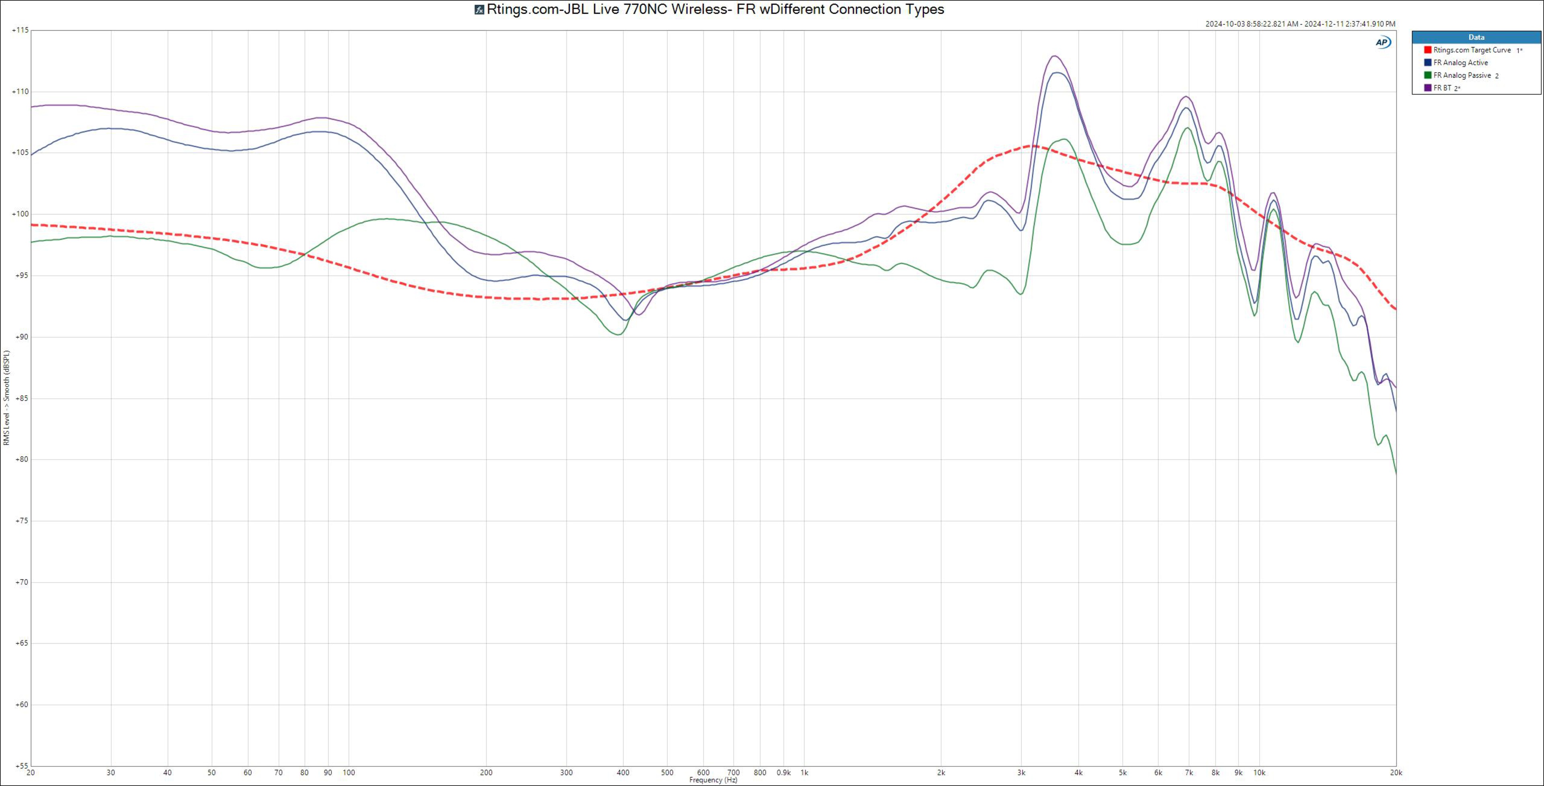1544x786 pixels.
Task: Click the measurement date range timestamp
Action: 1300,24
